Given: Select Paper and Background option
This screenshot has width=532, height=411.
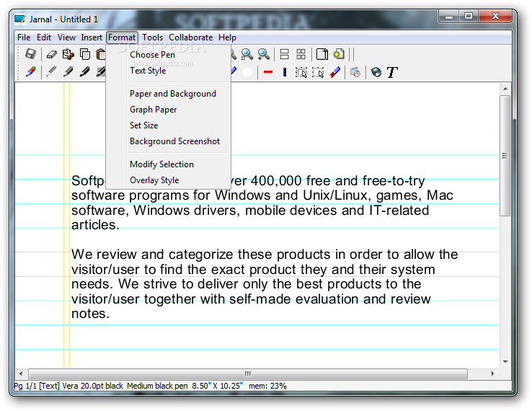Looking at the screenshot, I should click(x=168, y=94).
